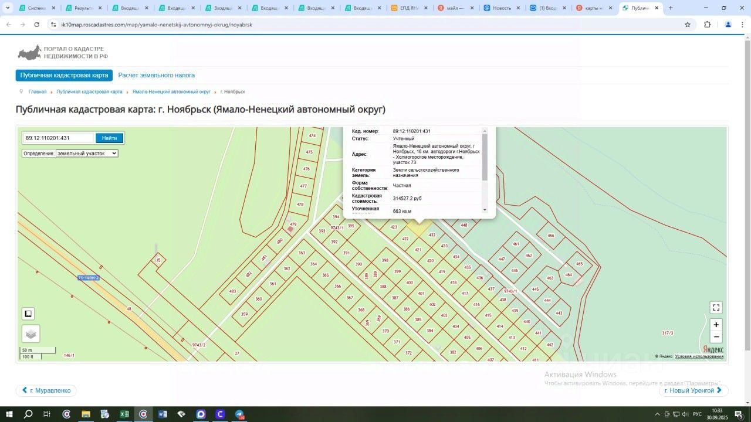The height and width of the screenshot is (422, 751).
Task: Open taskbar search magnifier
Action: tap(28, 414)
